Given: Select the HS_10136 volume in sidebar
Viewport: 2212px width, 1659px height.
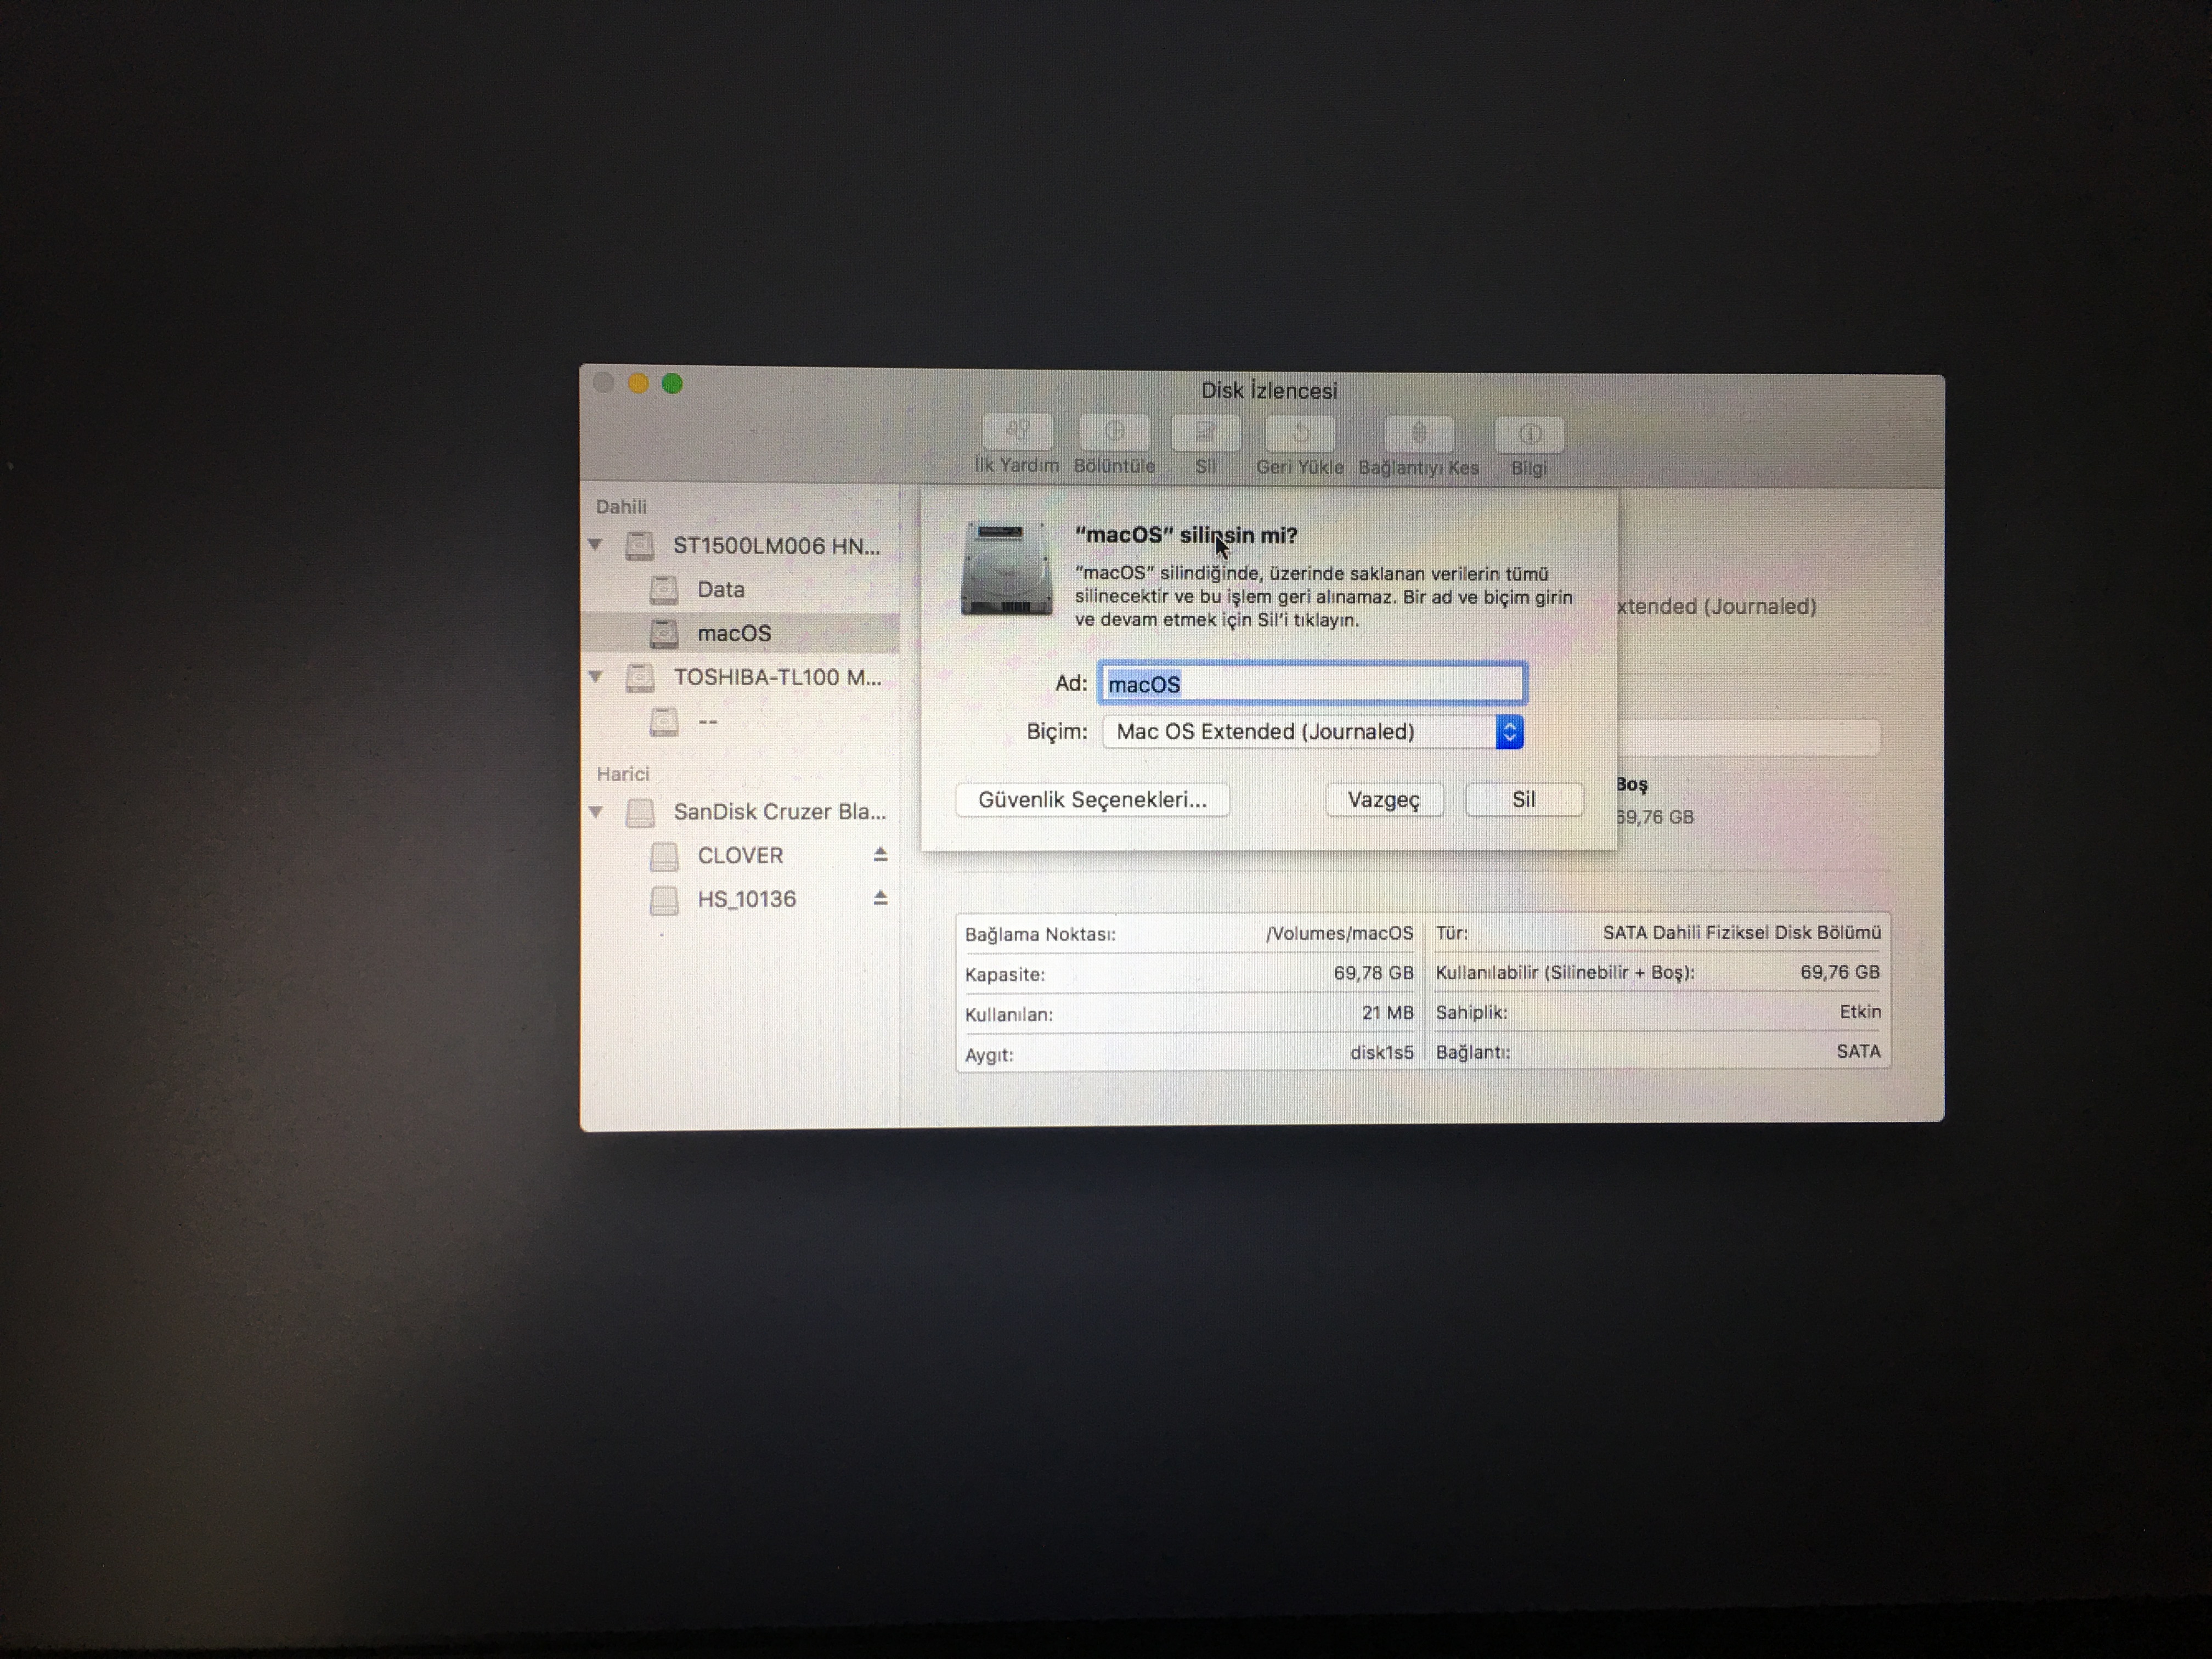Looking at the screenshot, I should pos(746,899).
